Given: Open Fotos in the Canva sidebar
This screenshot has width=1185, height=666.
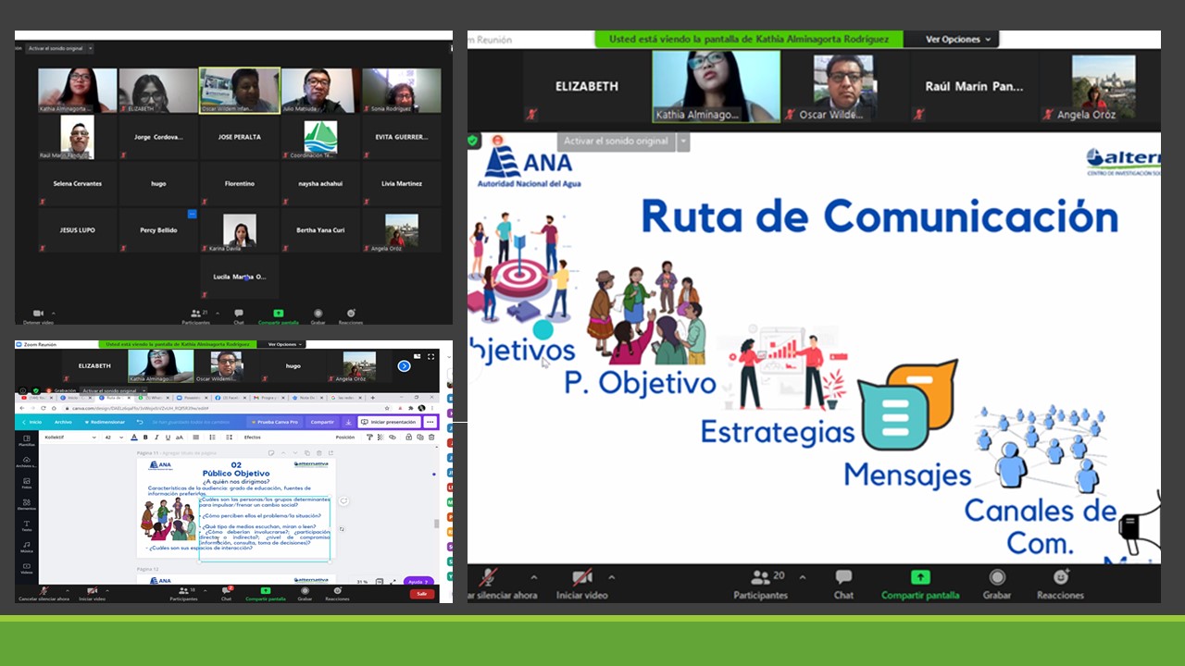Looking at the screenshot, I should [x=26, y=484].
